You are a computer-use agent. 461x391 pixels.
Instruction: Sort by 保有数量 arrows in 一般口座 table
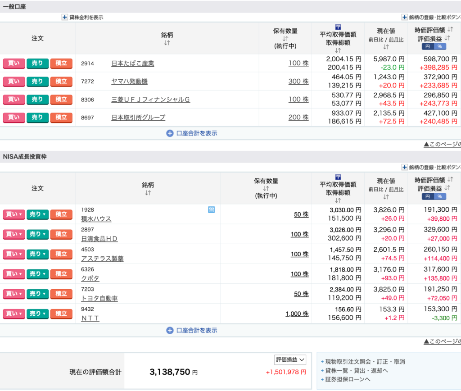[x=285, y=39]
